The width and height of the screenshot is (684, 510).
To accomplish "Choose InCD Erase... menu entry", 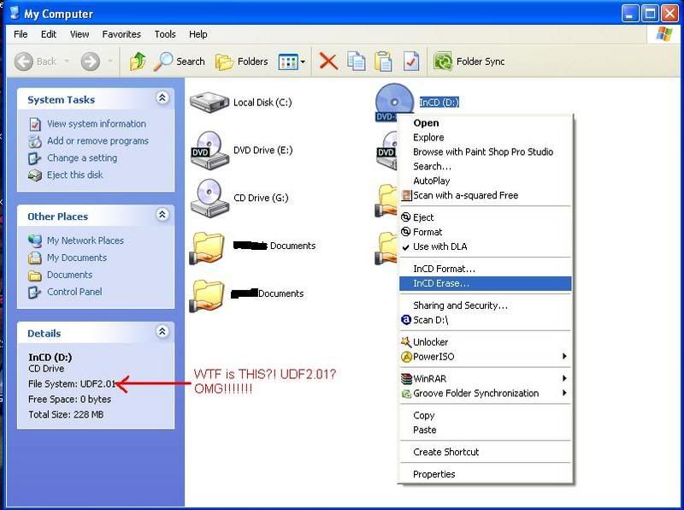I will [485, 283].
